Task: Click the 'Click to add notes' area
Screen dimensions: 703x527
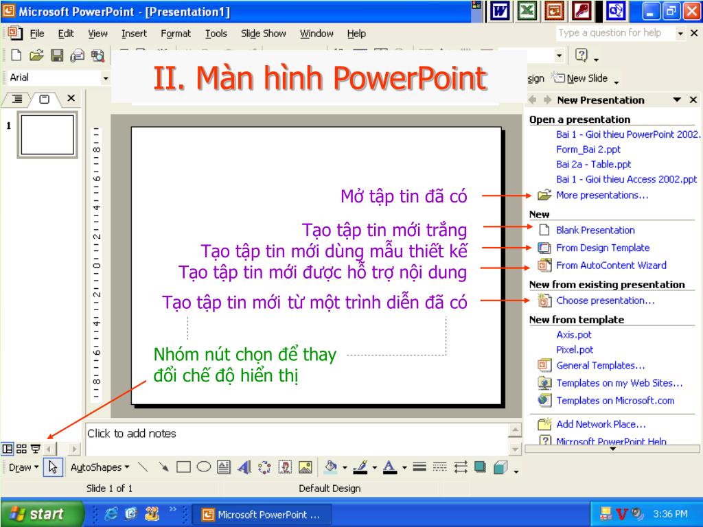Action: [297, 438]
